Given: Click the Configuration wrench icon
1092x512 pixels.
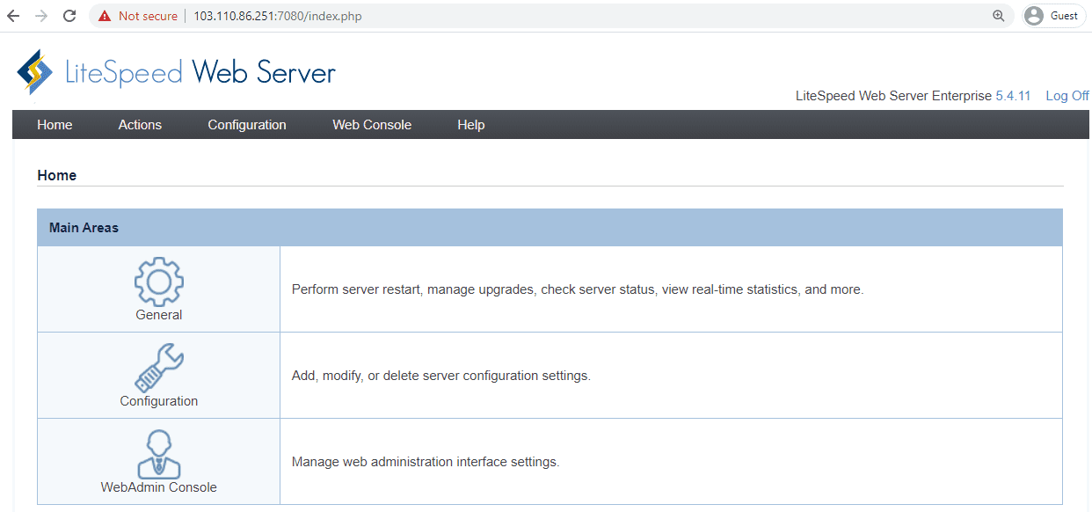Looking at the screenshot, I should click(x=158, y=365).
